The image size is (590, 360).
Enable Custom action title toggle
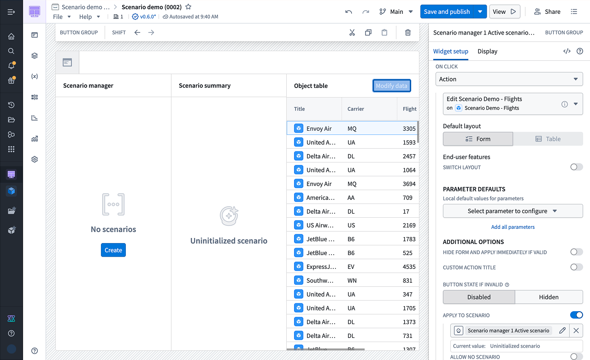(x=577, y=267)
